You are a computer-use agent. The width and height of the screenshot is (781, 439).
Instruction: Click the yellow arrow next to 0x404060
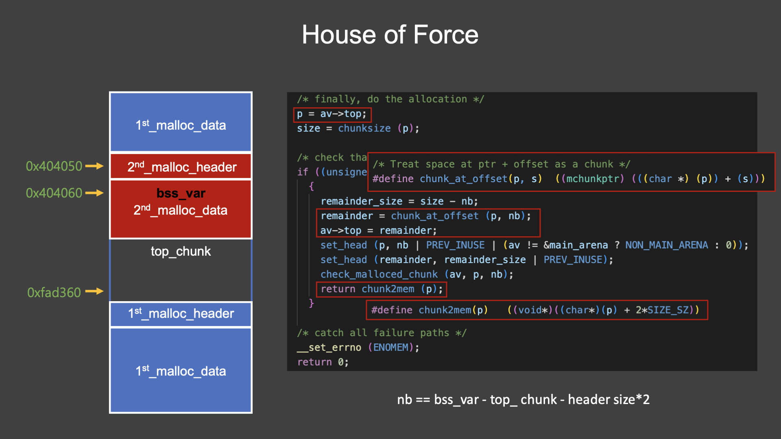[94, 193]
